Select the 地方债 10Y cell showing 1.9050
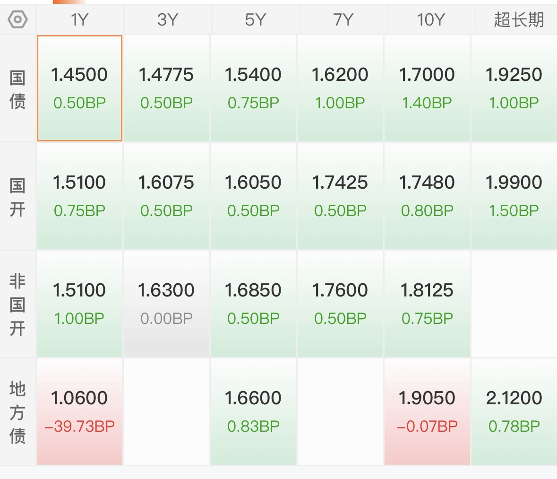Viewport: 557px width, 479px height. click(x=427, y=411)
